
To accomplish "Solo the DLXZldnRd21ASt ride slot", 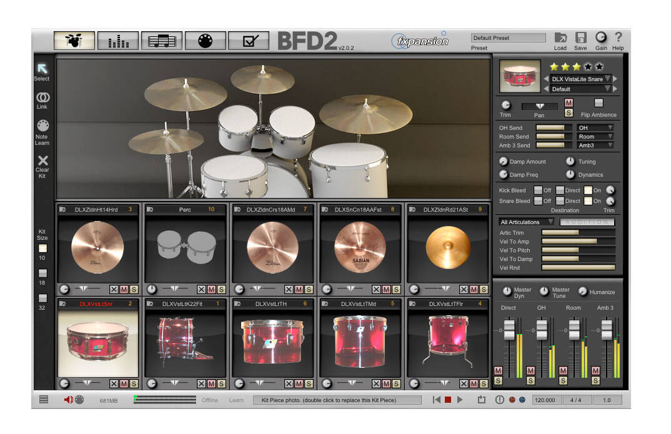I will 484,290.
